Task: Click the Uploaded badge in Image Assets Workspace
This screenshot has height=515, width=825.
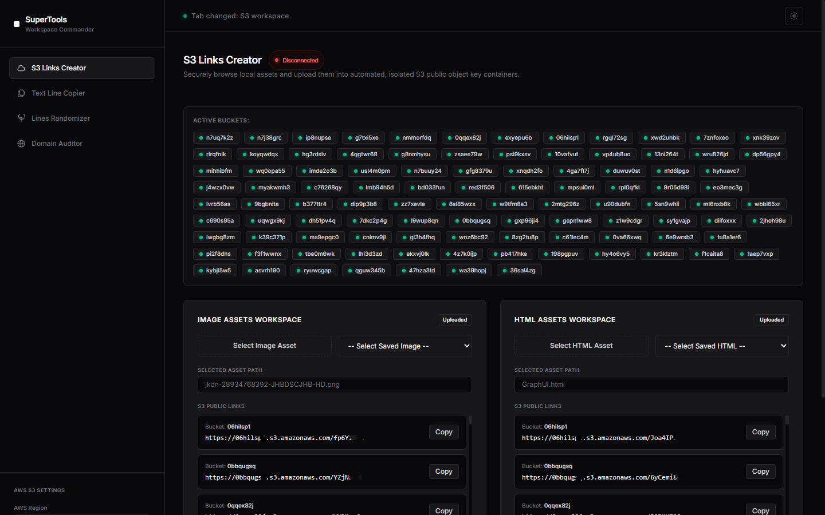Action: 455,320
